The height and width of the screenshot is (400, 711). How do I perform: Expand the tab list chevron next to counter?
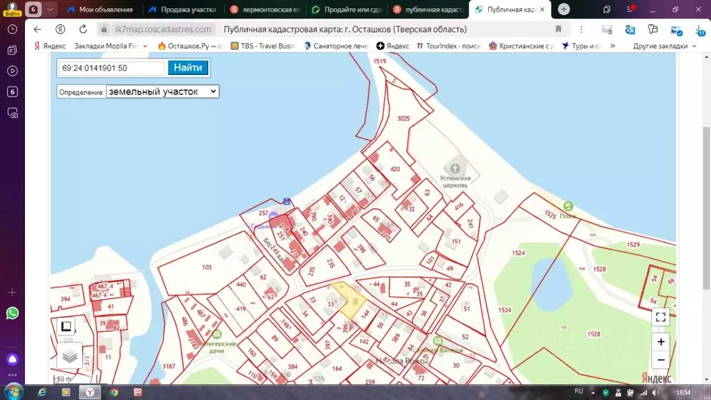point(50,9)
